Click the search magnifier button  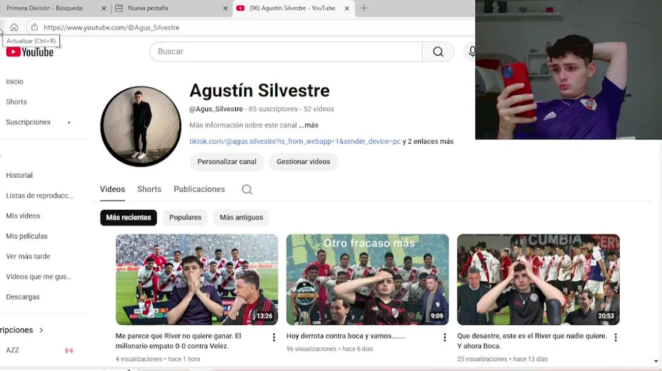(438, 52)
